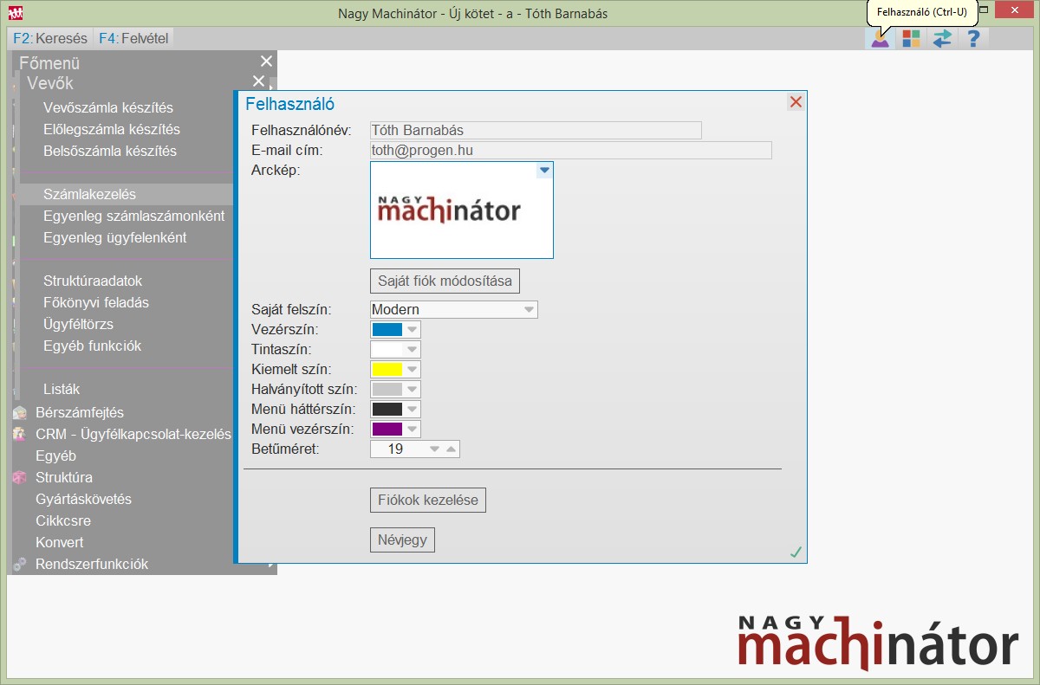Open Belsőszámla készítés menu item
This screenshot has height=685, width=1040.
click(x=110, y=152)
